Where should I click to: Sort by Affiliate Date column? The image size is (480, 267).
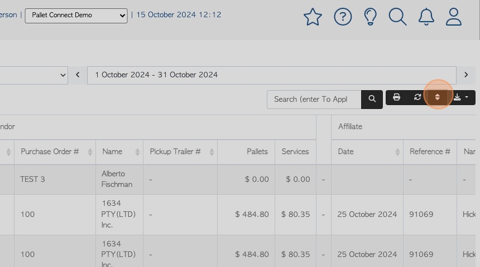tap(367, 152)
